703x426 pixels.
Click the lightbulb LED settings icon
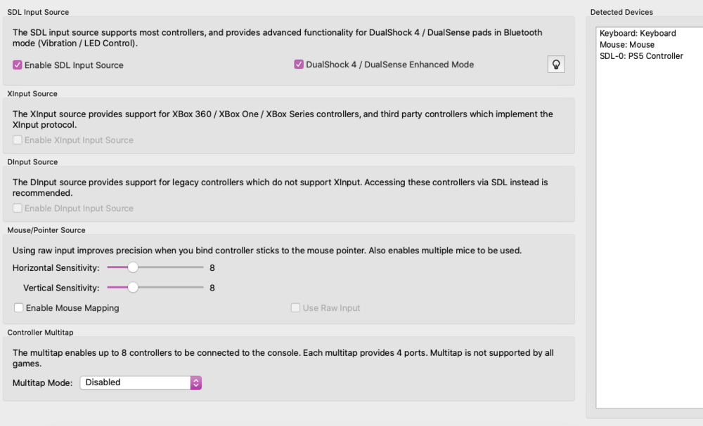click(x=556, y=65)
